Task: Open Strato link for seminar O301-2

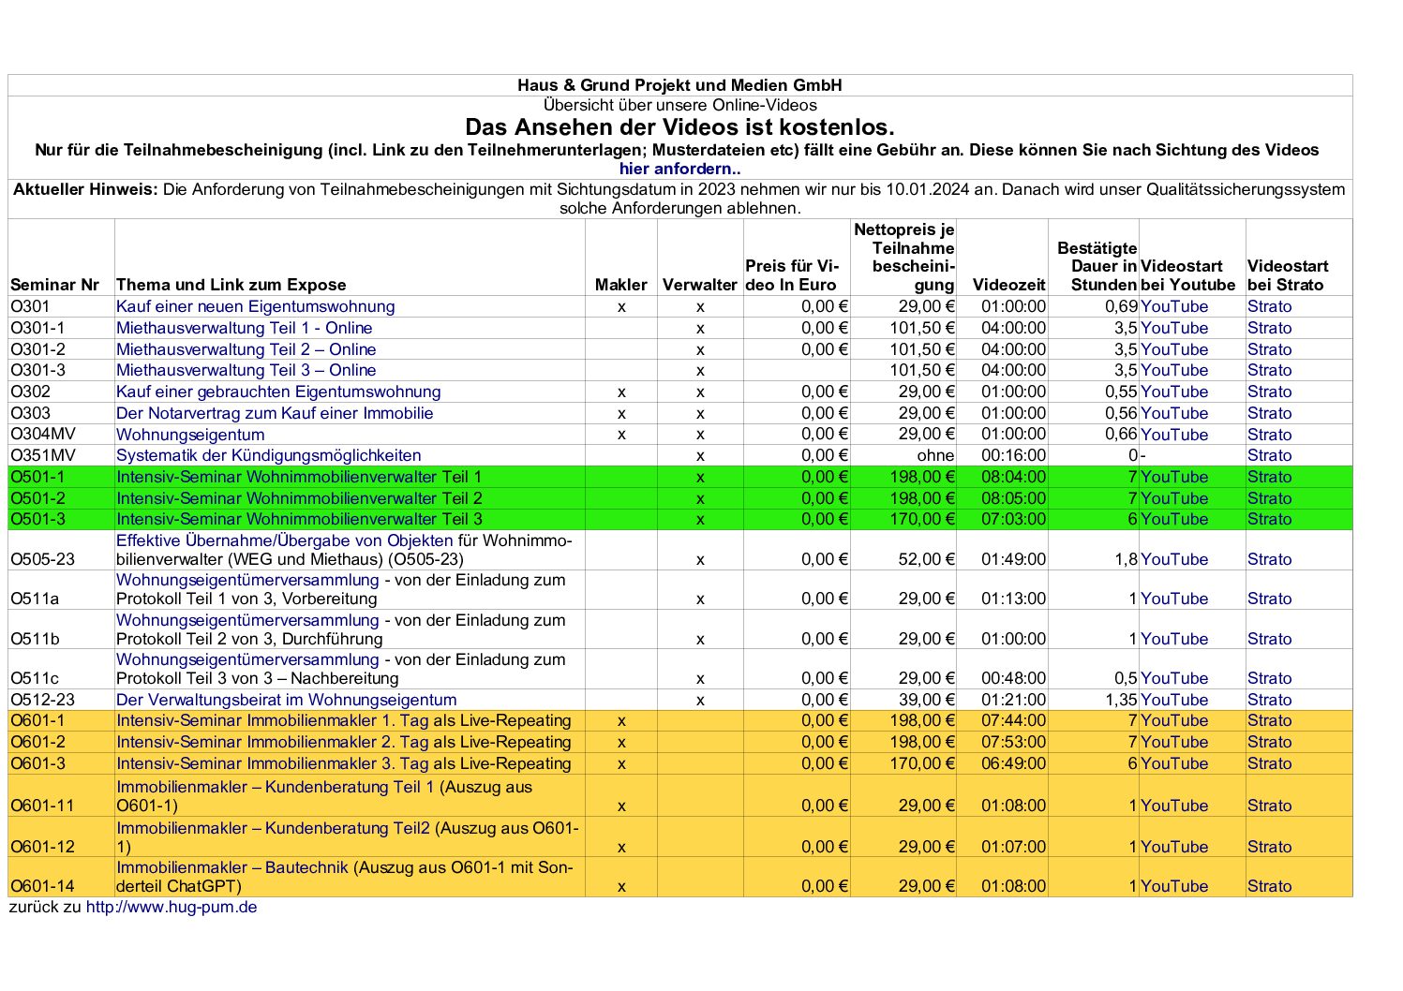Action: pyautogui.click(x=1270, y=349)
